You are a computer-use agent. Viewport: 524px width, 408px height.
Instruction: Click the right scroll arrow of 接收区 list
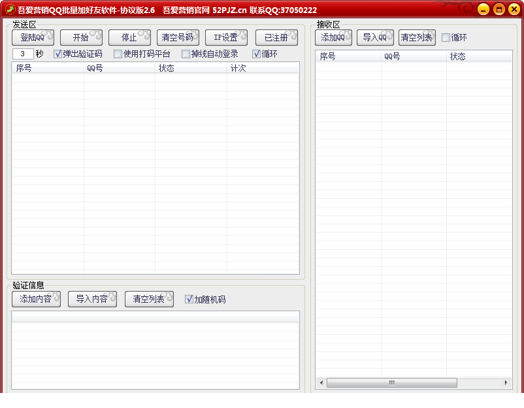[506, 382]
